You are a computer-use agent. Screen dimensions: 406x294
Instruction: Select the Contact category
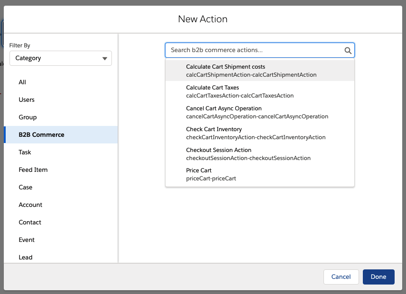(x=61, y=223)
